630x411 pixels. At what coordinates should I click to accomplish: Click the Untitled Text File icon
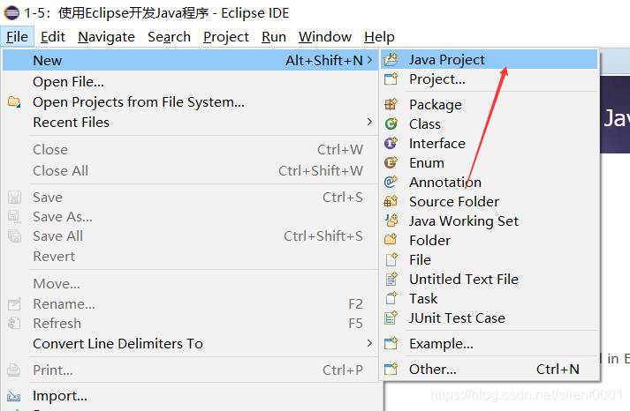pyautogui.click(x=391, y=279)
